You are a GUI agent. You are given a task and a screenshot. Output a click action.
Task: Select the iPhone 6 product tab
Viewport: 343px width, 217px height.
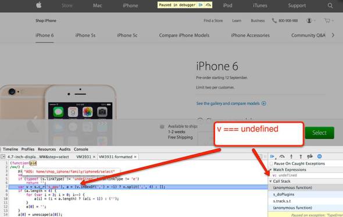pos(45,35)
